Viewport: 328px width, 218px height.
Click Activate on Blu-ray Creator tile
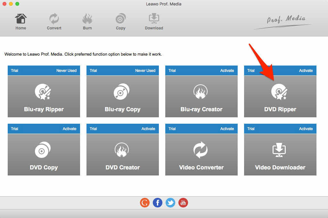point(227,71)
